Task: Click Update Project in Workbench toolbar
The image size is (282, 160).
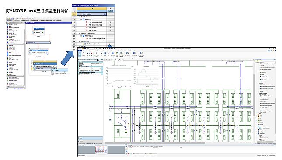Action: coord(35,20)
